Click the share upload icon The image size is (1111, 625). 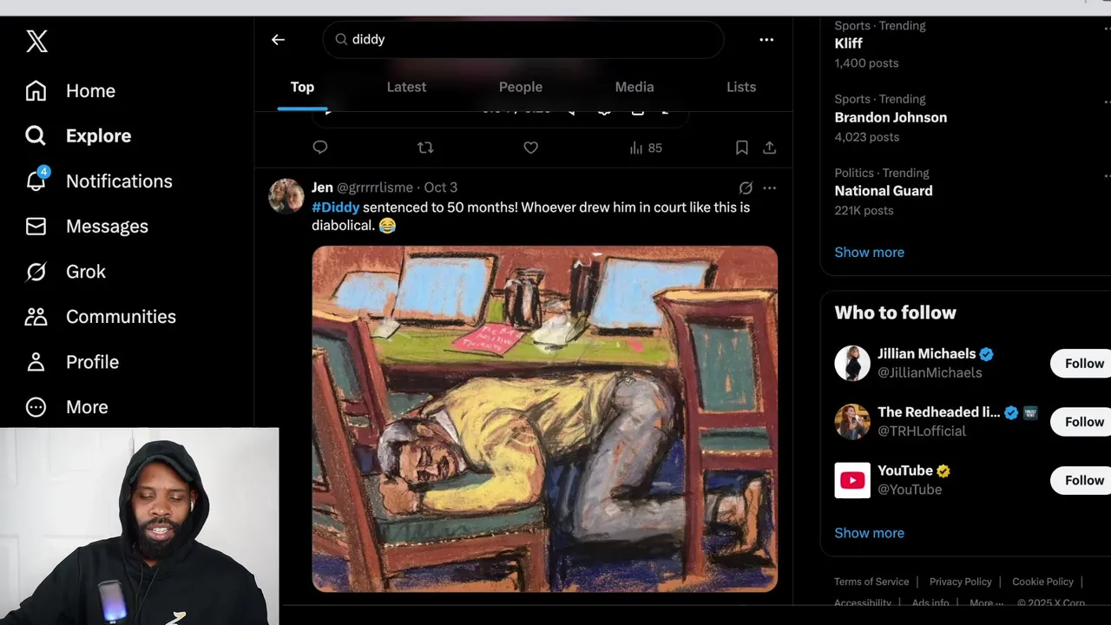pos(769,148)
